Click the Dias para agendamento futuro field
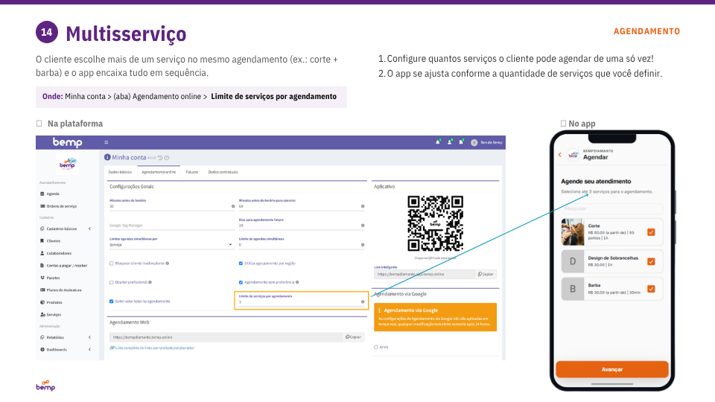Screen dimensions: 715x402 pyautogui.click(x=301, y=226)
